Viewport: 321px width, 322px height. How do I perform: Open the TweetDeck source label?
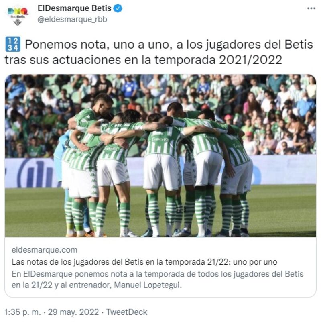tap(127, 312)
